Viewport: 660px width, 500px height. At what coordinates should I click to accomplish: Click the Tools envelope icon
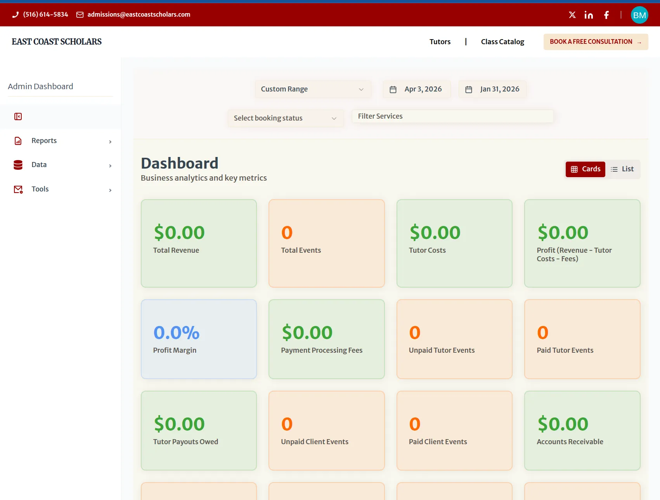point(18,189)
